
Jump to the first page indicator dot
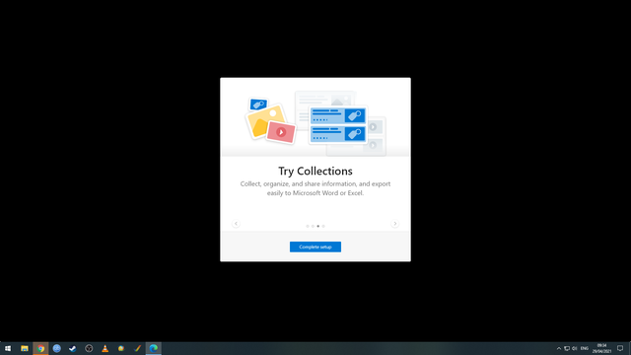(308, 226)
